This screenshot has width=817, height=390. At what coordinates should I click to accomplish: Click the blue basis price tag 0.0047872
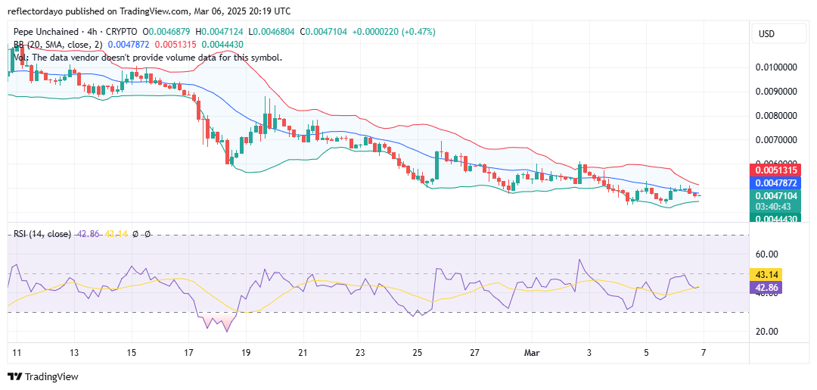coord(775,183)
